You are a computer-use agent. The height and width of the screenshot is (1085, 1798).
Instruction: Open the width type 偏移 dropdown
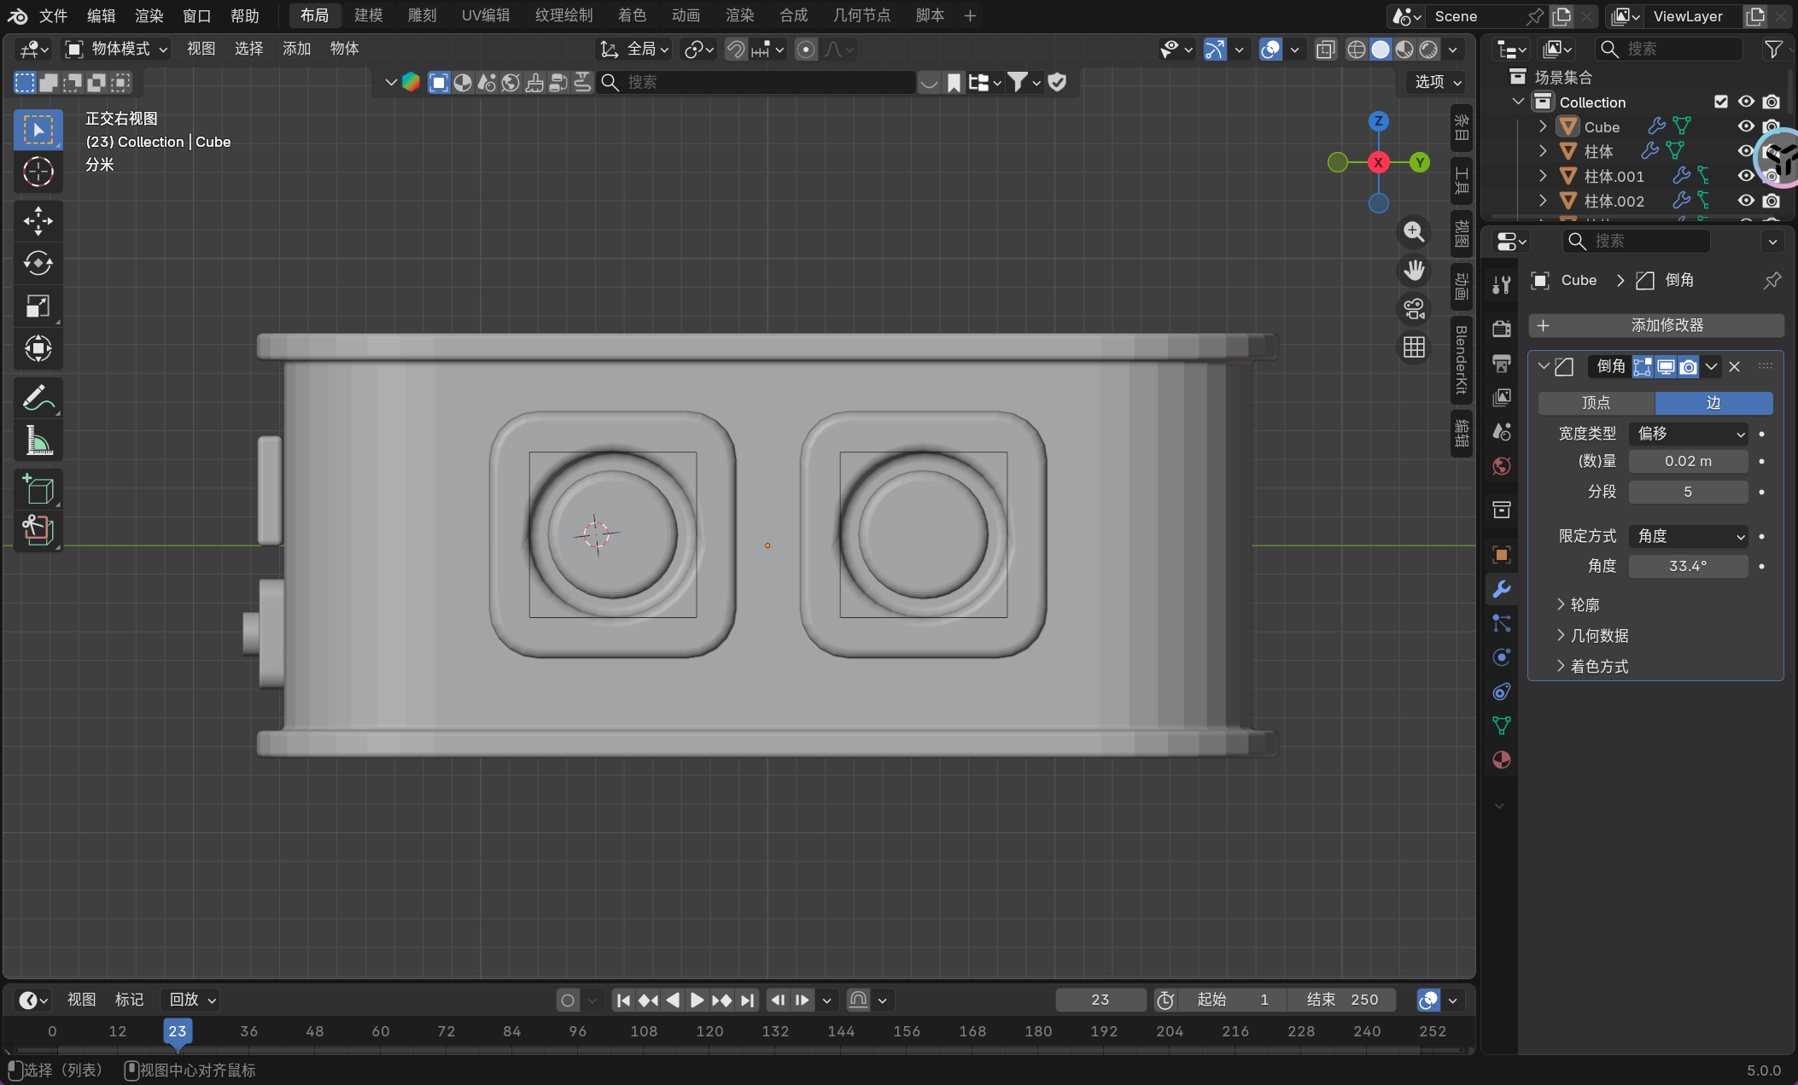1688,434
